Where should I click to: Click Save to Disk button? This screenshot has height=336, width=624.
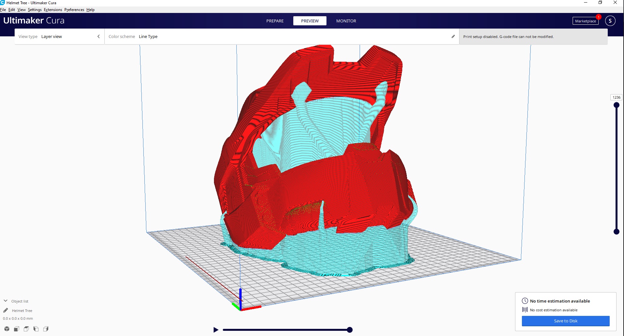click(x=565, y=321)
